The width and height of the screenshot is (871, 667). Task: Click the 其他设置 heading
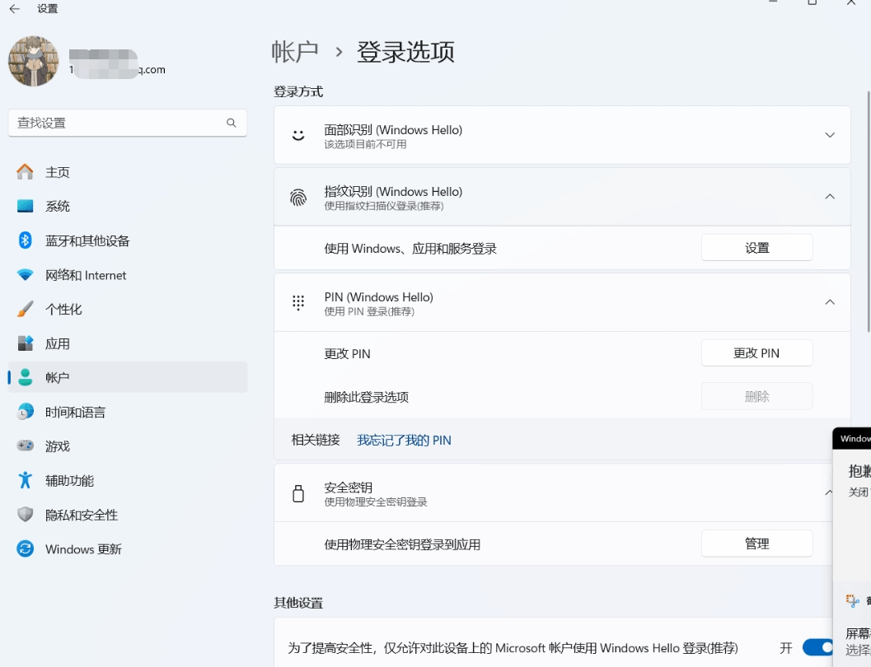(298, 603)
